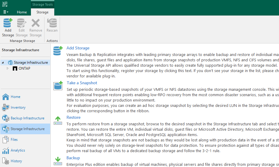
Task: Select the Storage Infrastructure tree item
Action: click(31, 63)
